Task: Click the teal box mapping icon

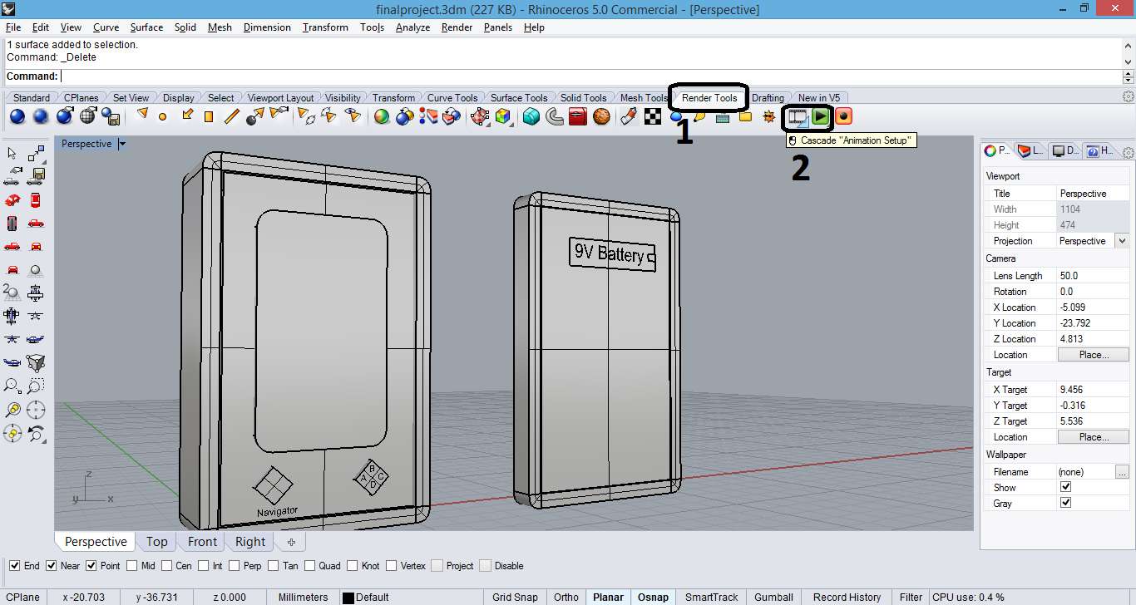Action: (x=531, y=117)
